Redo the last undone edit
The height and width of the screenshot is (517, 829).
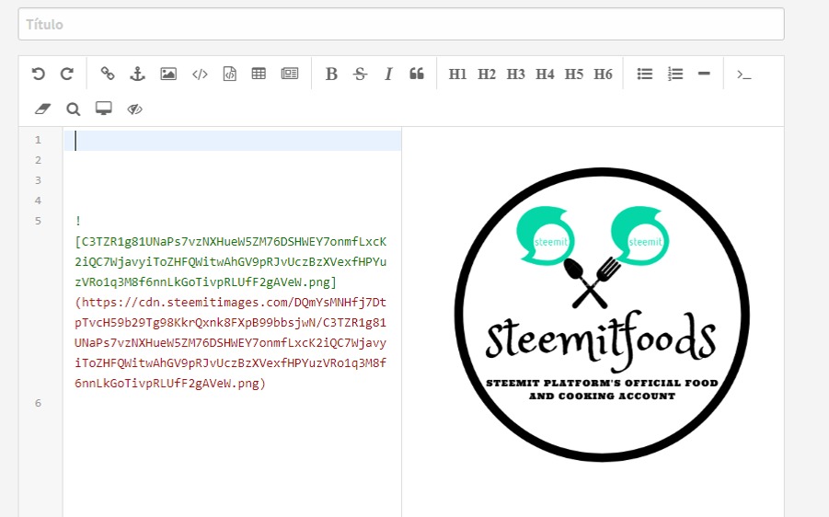pos(66,74)
